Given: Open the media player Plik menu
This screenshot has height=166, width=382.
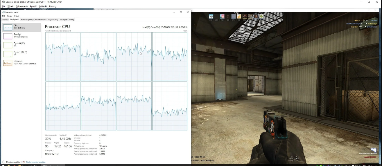Looking at the screenshot, I should 3,6.
